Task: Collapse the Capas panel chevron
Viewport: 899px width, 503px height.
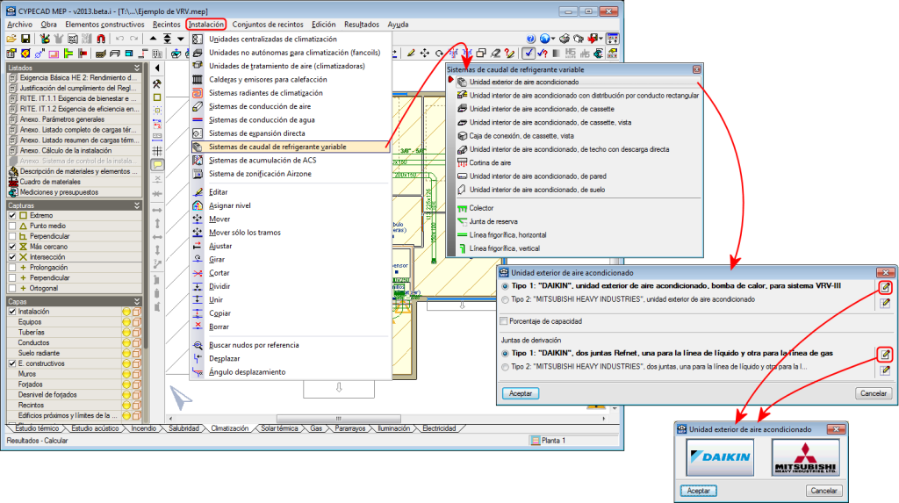Action: click(x=136, y=301)
